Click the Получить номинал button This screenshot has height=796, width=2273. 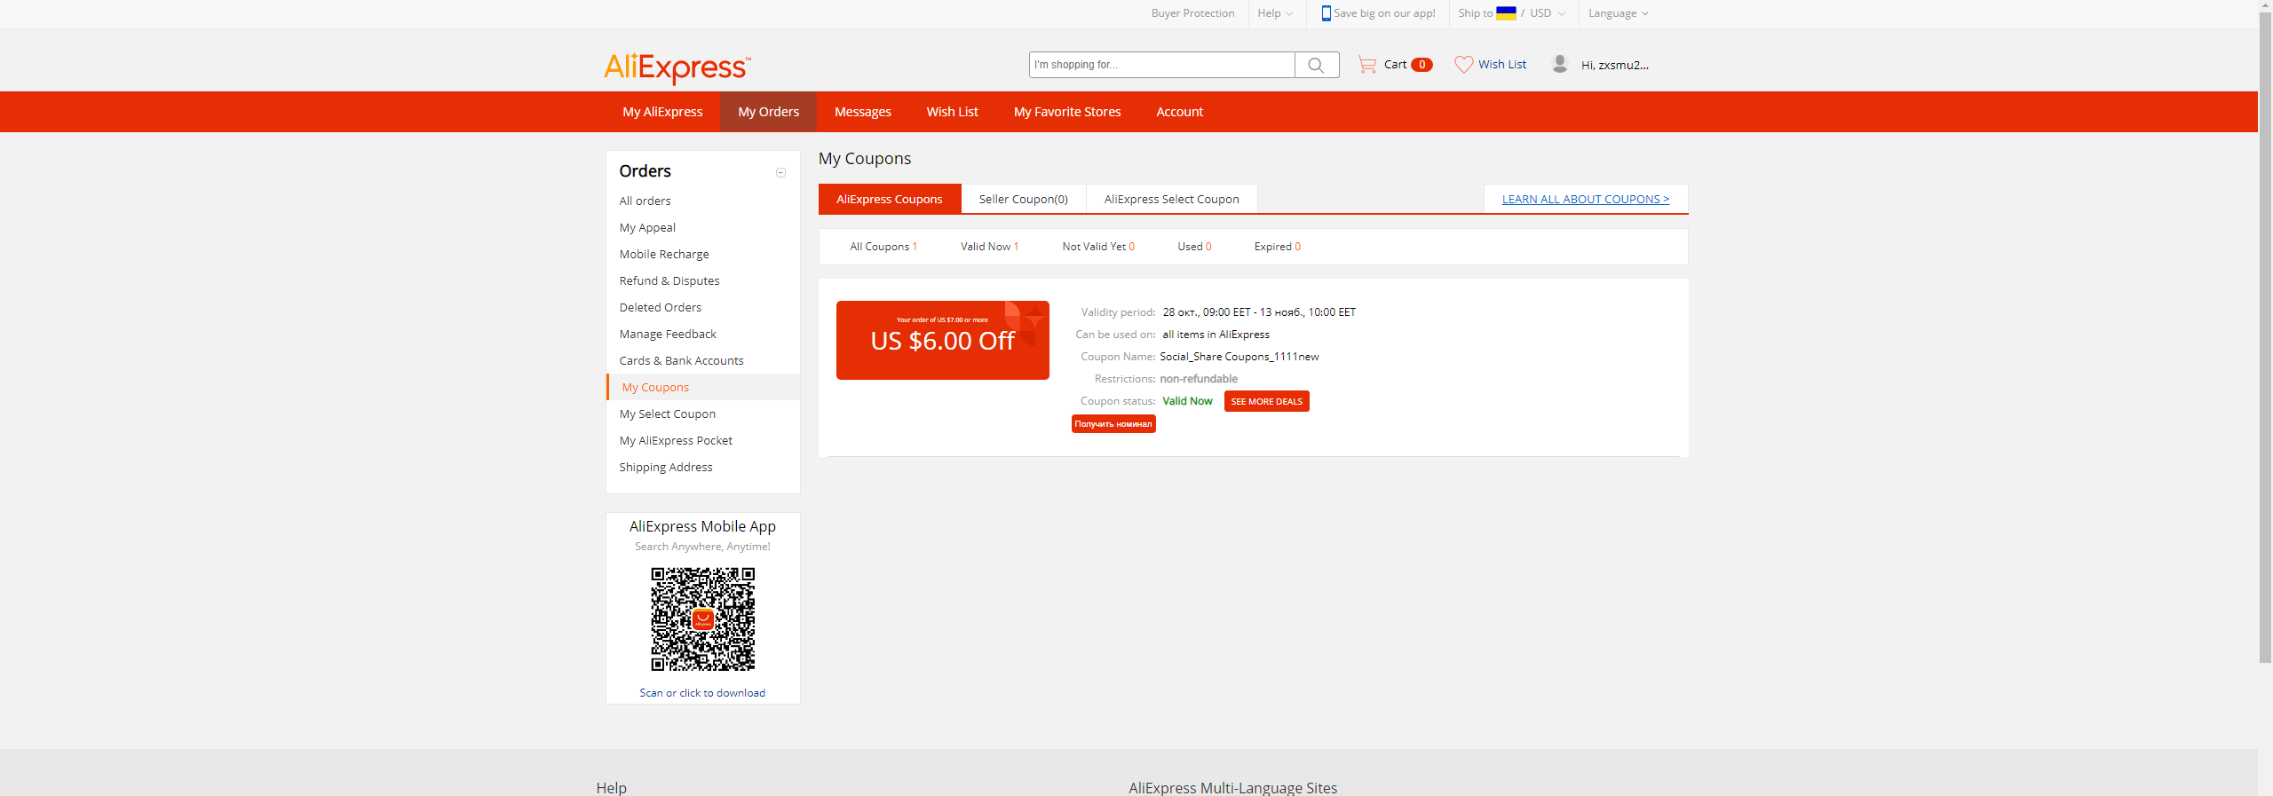[1113, 424]
